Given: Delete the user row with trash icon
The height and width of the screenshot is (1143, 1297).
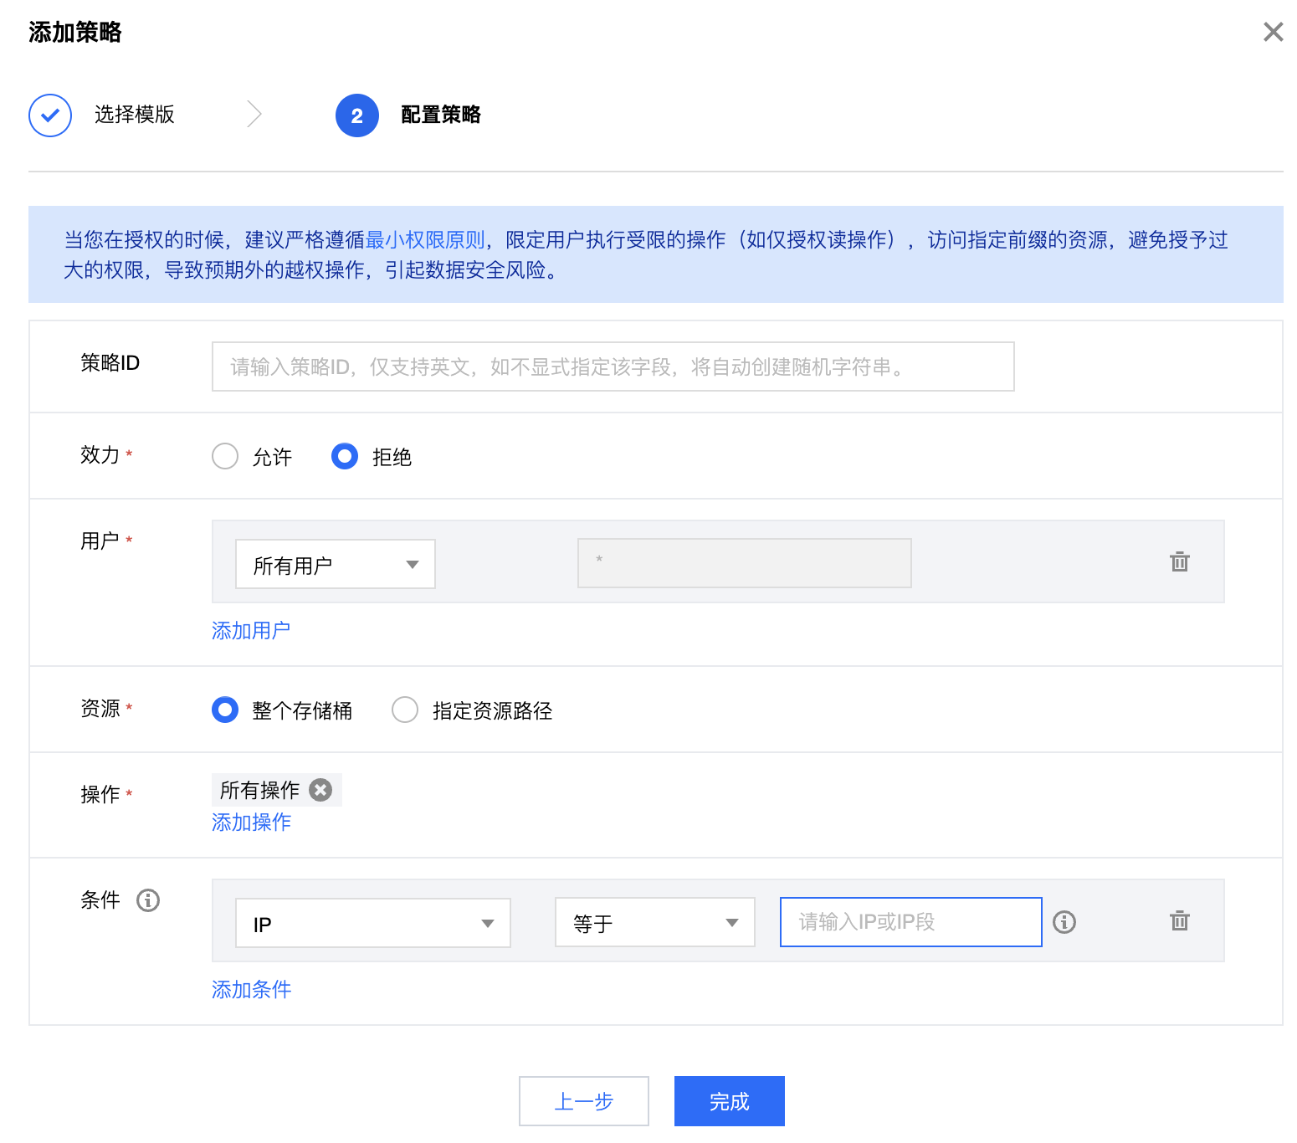Looking at the screenshot, I should pos(1179,561).
